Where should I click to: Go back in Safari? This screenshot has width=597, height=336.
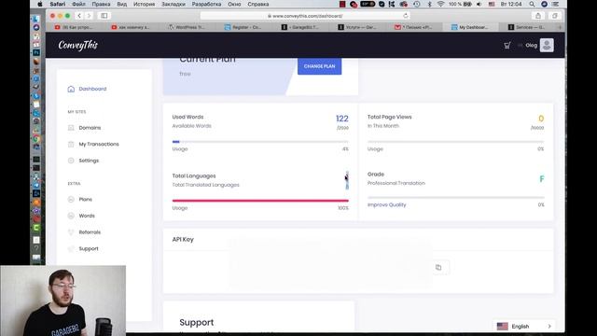(79, 16)
